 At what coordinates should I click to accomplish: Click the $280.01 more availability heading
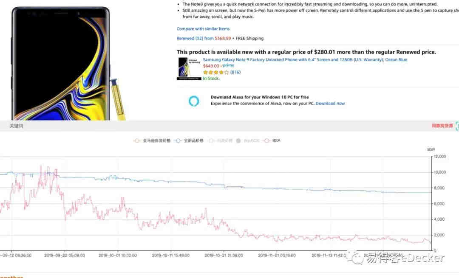[306, 52]
